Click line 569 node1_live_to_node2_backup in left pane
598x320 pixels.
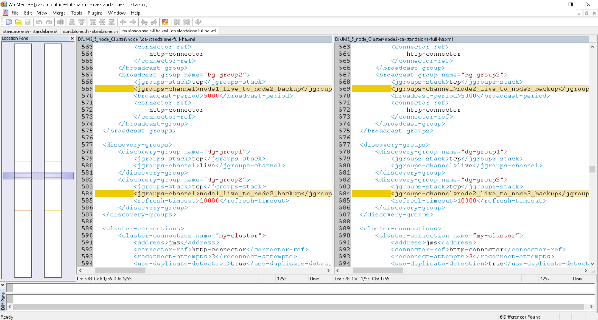250,89
